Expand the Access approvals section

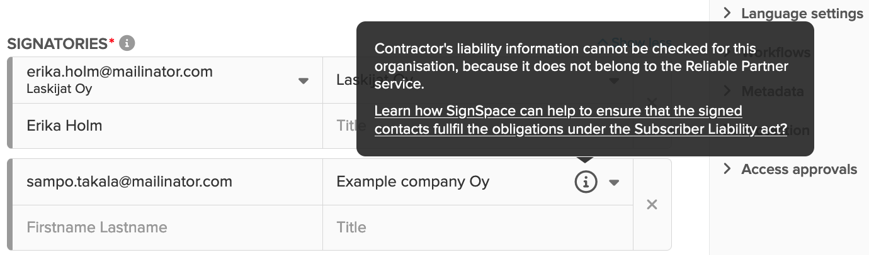pos(790,169)
